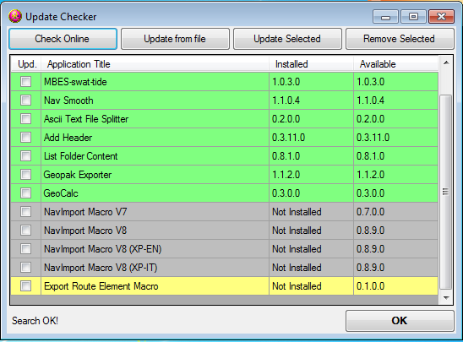Screen dimensions: 463x342
Task: Select the NavImport Macro V7 title
Action: point(155,212)
